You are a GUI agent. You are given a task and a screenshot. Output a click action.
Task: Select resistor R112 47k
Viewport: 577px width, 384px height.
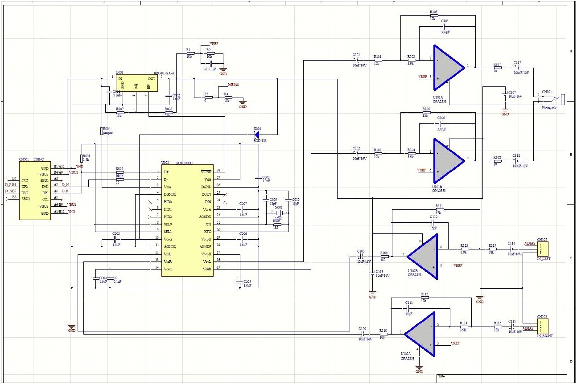click(x=425, y=297)
